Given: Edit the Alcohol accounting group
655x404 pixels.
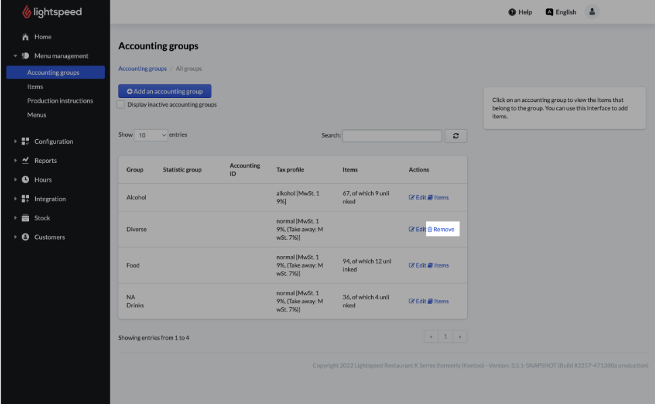Looking at the screenshot, I should point(417,198).
